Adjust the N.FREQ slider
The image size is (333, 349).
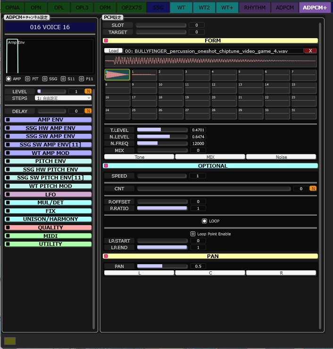(x=162, y=143)
